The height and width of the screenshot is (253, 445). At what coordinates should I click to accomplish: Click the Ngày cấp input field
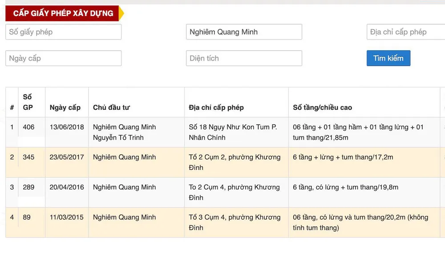click(x=64, y=58)
